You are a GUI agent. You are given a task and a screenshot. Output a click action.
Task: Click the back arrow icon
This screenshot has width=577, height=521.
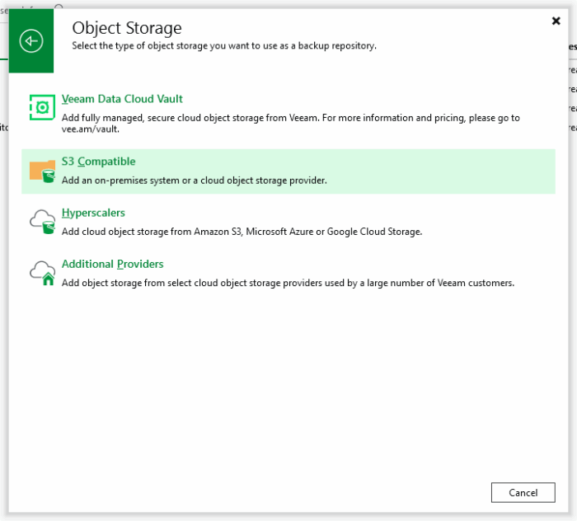click(x=31, y=40)
